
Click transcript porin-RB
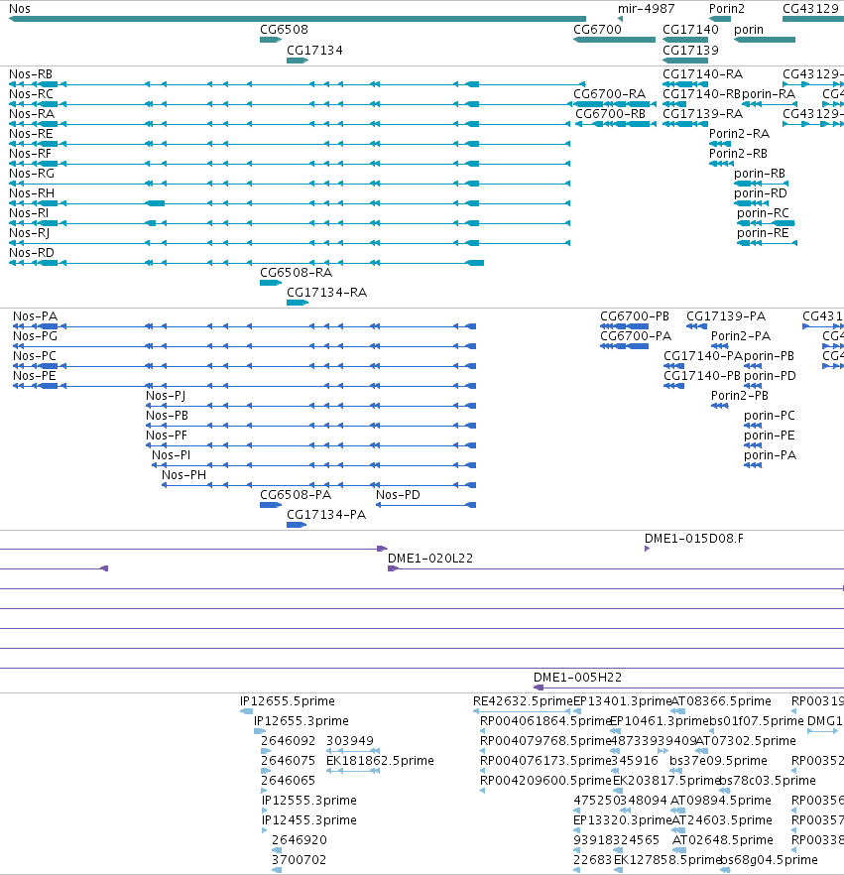coord(762,184)
